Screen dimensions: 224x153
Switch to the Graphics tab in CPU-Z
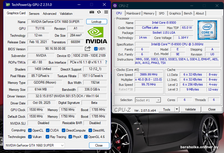click(x=175, y=13)
